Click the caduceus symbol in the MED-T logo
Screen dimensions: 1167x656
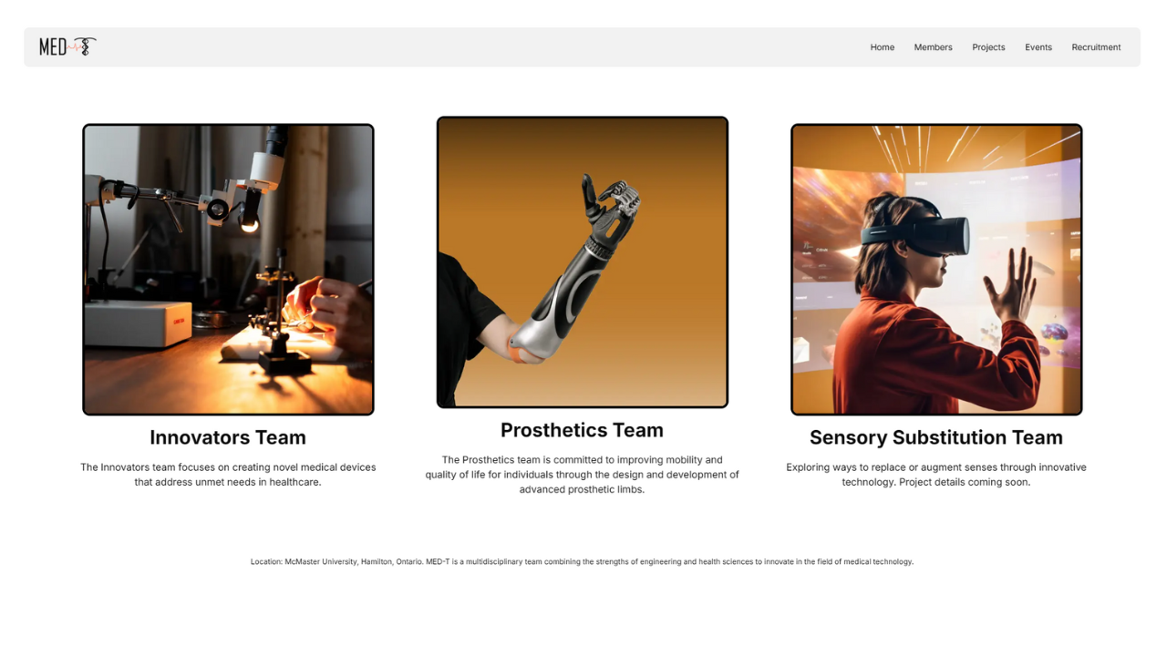coord(87,46)
